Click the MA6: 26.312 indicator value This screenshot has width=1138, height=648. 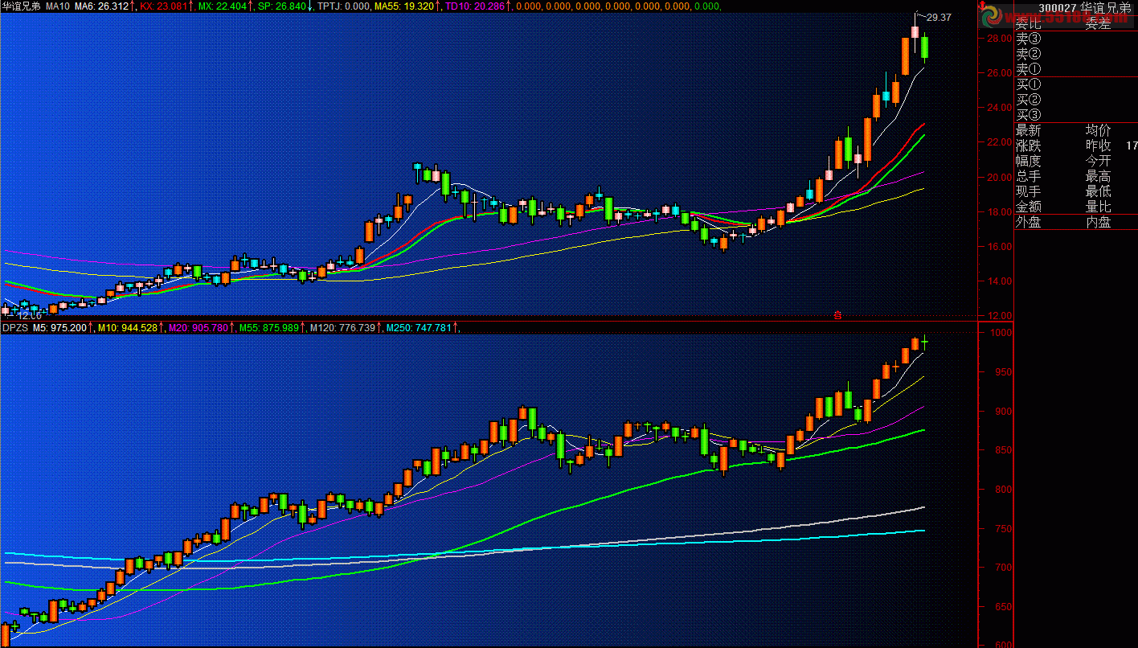click(x=101, y=6)
